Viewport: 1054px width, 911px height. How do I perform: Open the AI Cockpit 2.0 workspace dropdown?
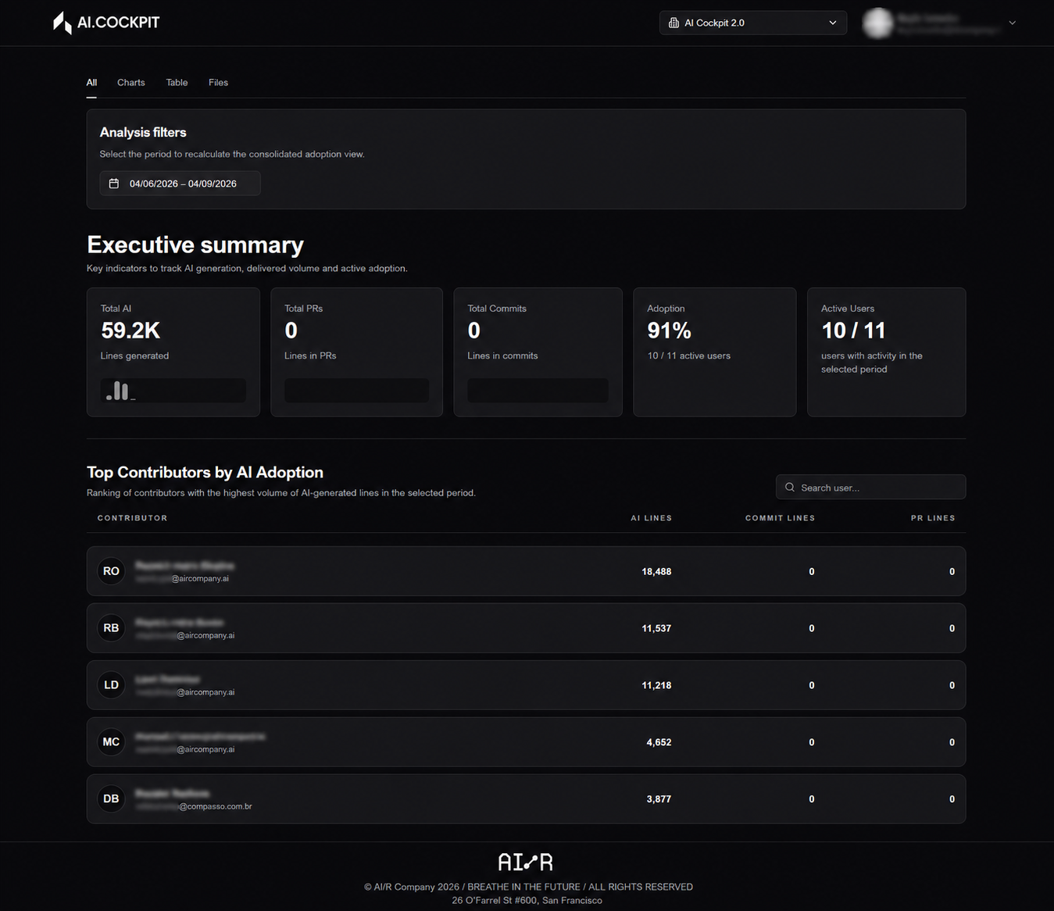[752, 23]
